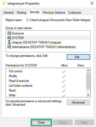Screen dimensions: 96x127
Task: Click the Allow checkmark for Modify
Action: (64, 76)
